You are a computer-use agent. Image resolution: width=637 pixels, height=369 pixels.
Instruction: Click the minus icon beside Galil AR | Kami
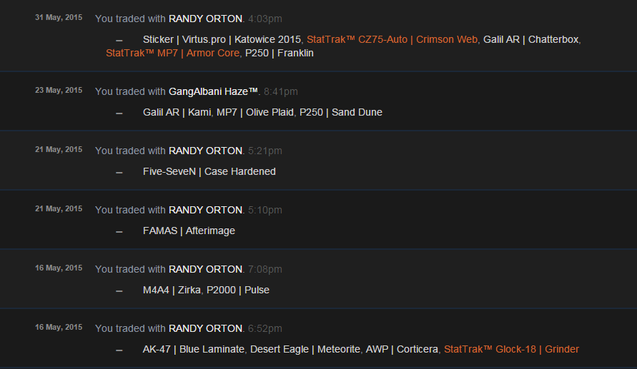119,113
